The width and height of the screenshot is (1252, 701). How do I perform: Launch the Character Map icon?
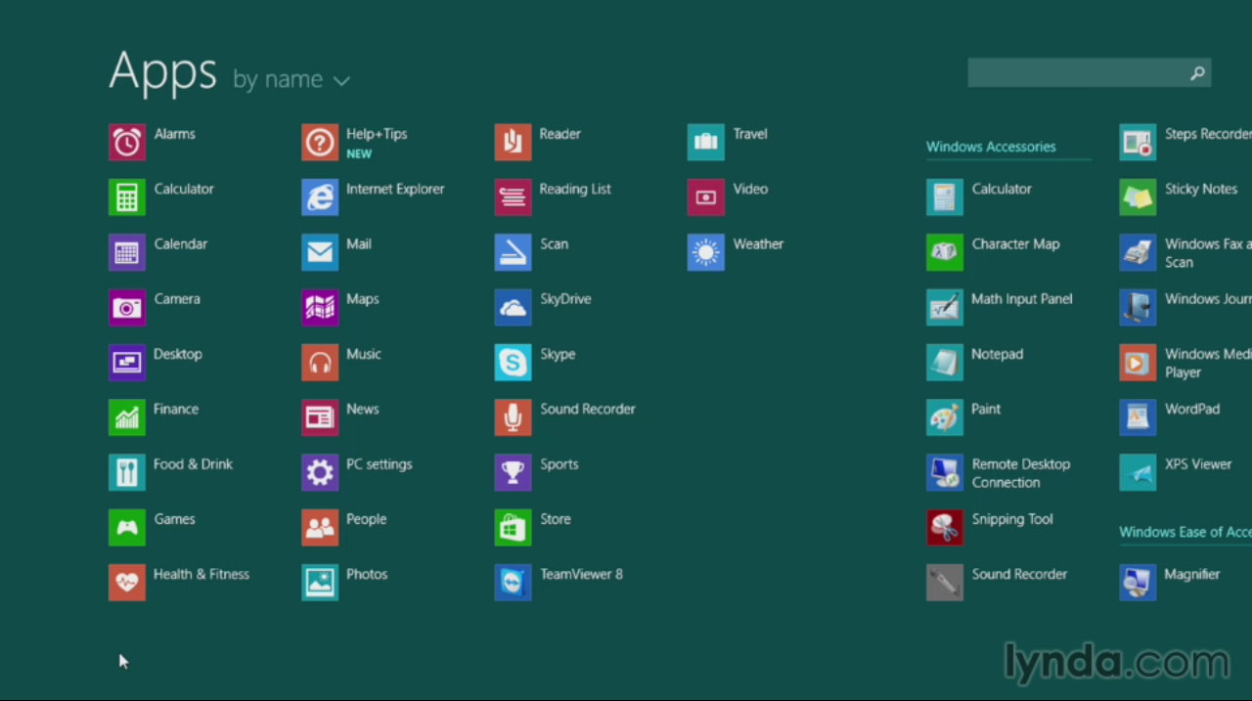(945, 252)
